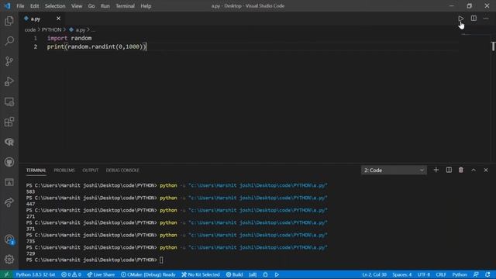The height and width of the screenshot is (279, 496).
Task: Open the Remote Explorer view
Action: pos(9,102)
